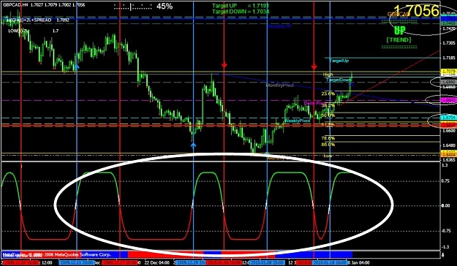Click the blue up arrow below 2009.12.29 candle low
The image size is (457, 266).
(193, 145)
